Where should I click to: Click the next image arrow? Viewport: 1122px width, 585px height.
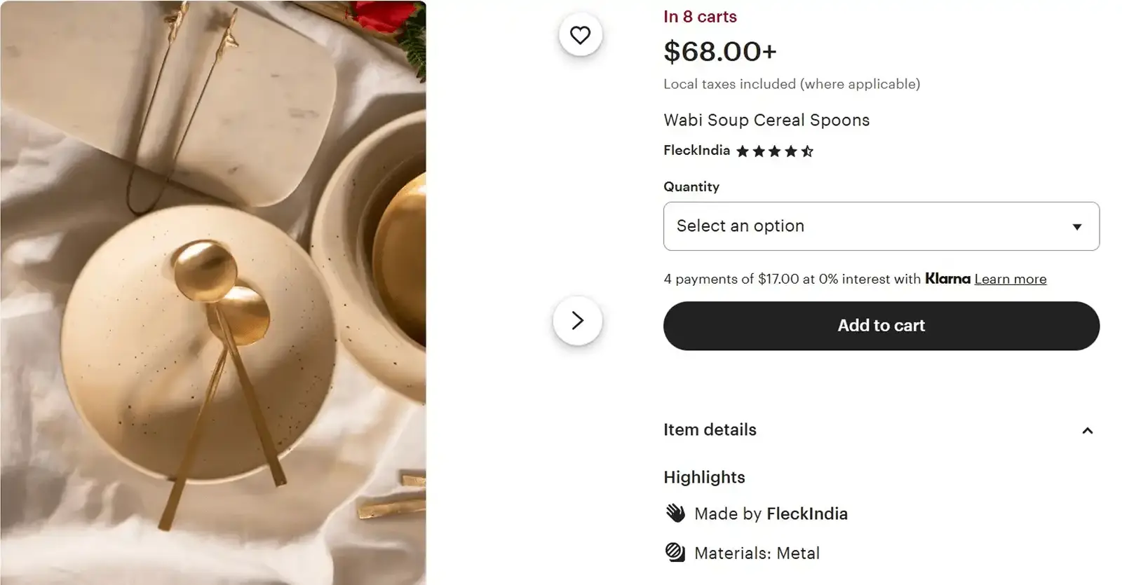(578, 320)
